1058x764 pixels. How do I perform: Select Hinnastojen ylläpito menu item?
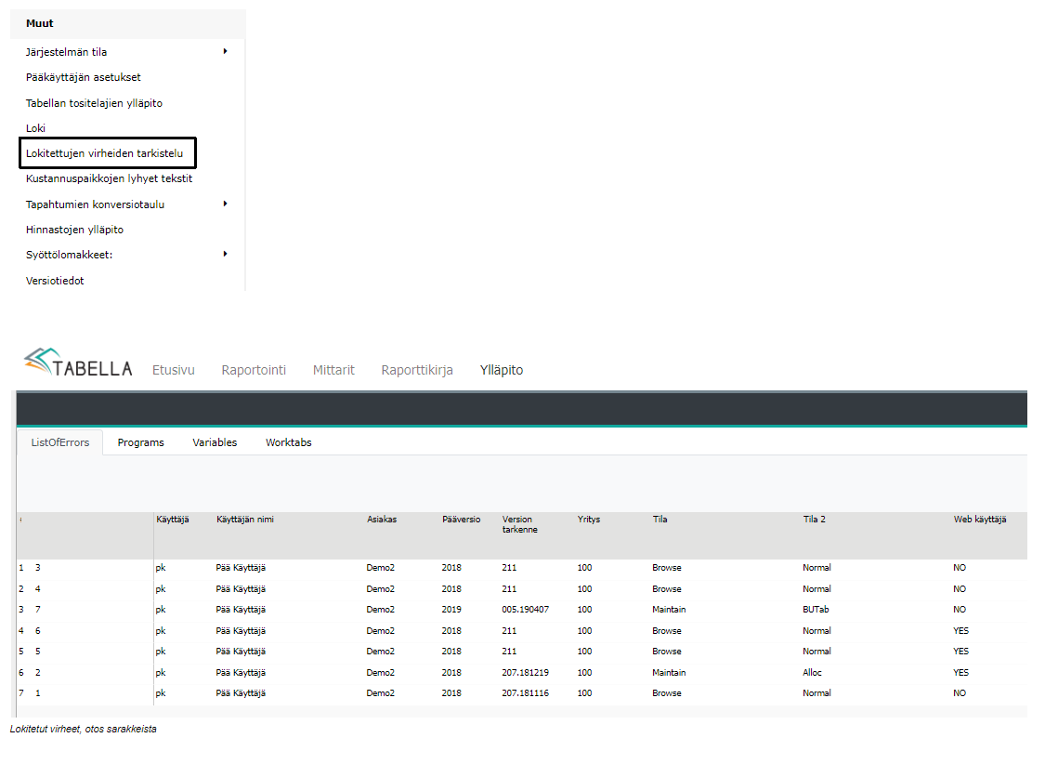click(x=74, y=230)
